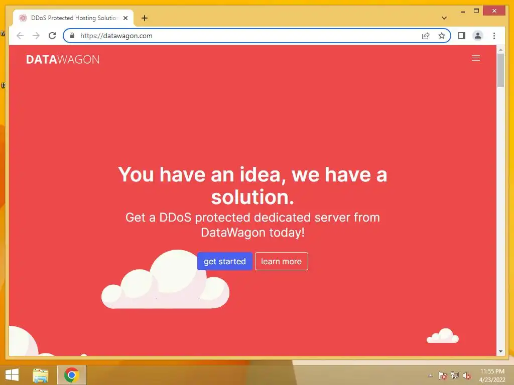
Task: Click the page scrollbar up arrow
Action: point(500,50)
